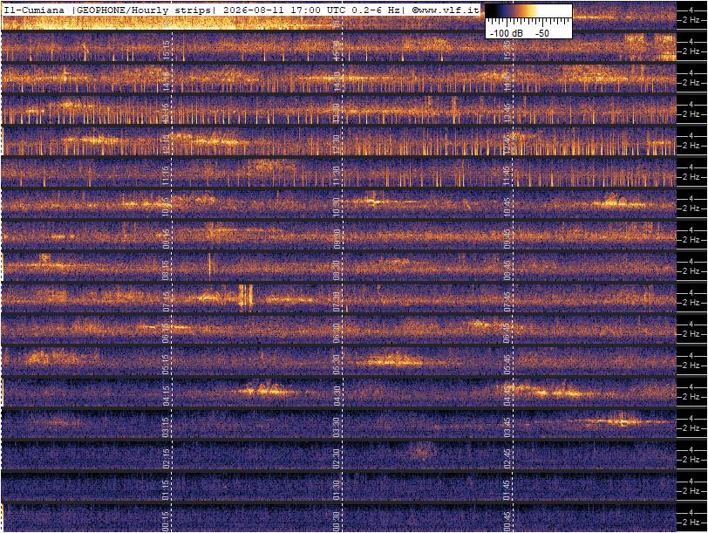Select the 13:15 time marker
The width and height of the screenshot is (708, 533).
(166, 113)
